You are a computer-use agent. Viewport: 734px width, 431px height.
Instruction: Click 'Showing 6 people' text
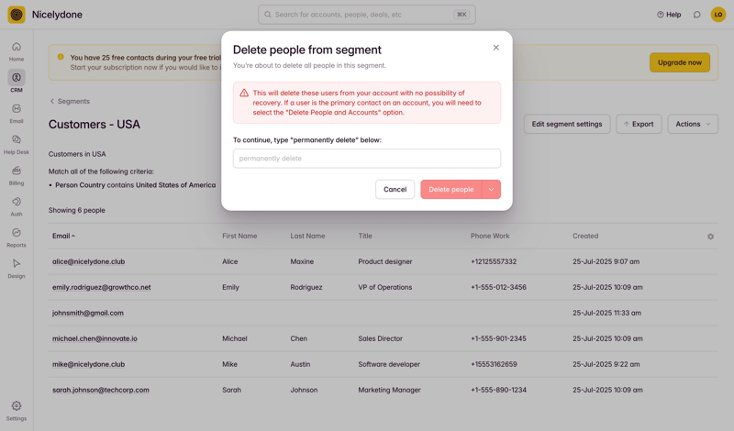(77, 210)
